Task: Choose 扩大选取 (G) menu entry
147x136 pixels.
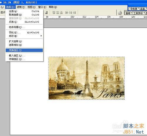Action: tap(24, 41)
